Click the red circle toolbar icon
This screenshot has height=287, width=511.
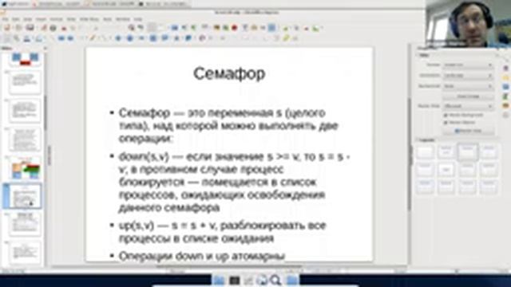click(234, 29)
